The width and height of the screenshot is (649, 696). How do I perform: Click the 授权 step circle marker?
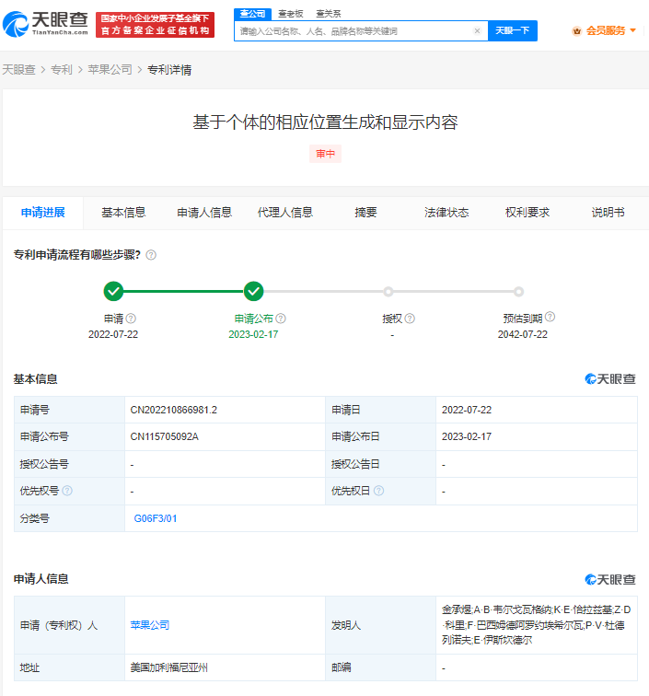tap(388, 292)
